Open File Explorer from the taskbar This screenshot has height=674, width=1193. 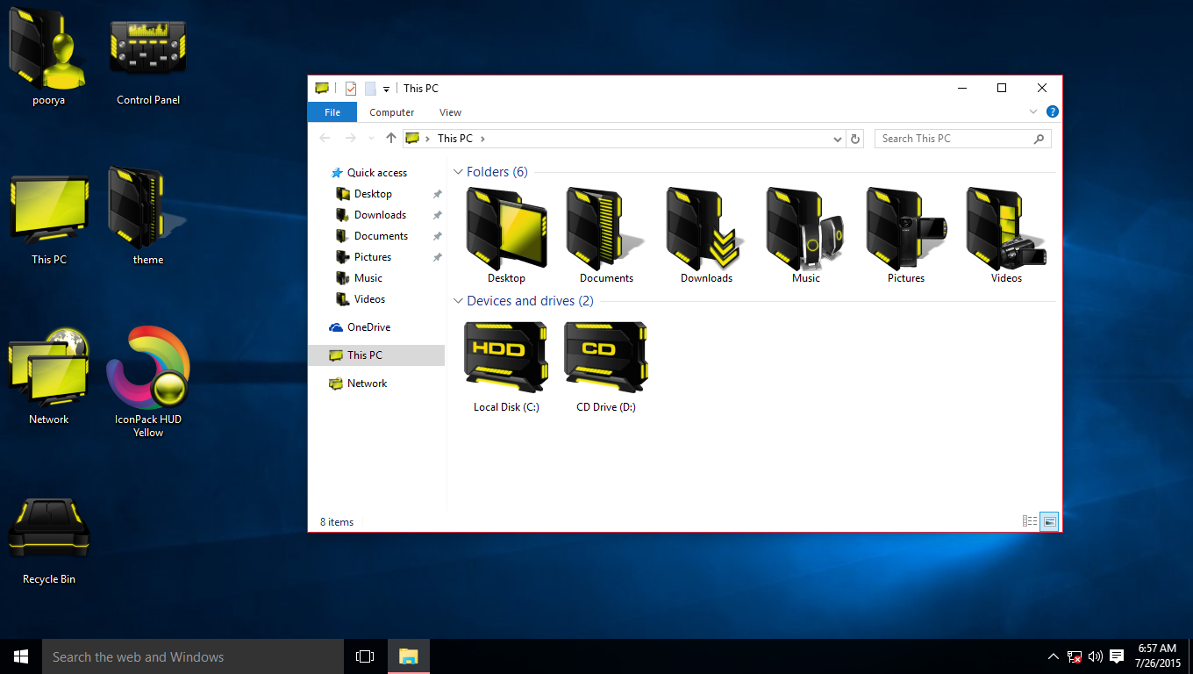pos(408,656)
